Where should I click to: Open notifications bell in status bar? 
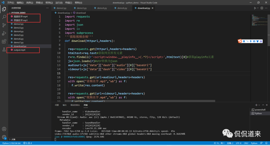(x=266, y=143)
